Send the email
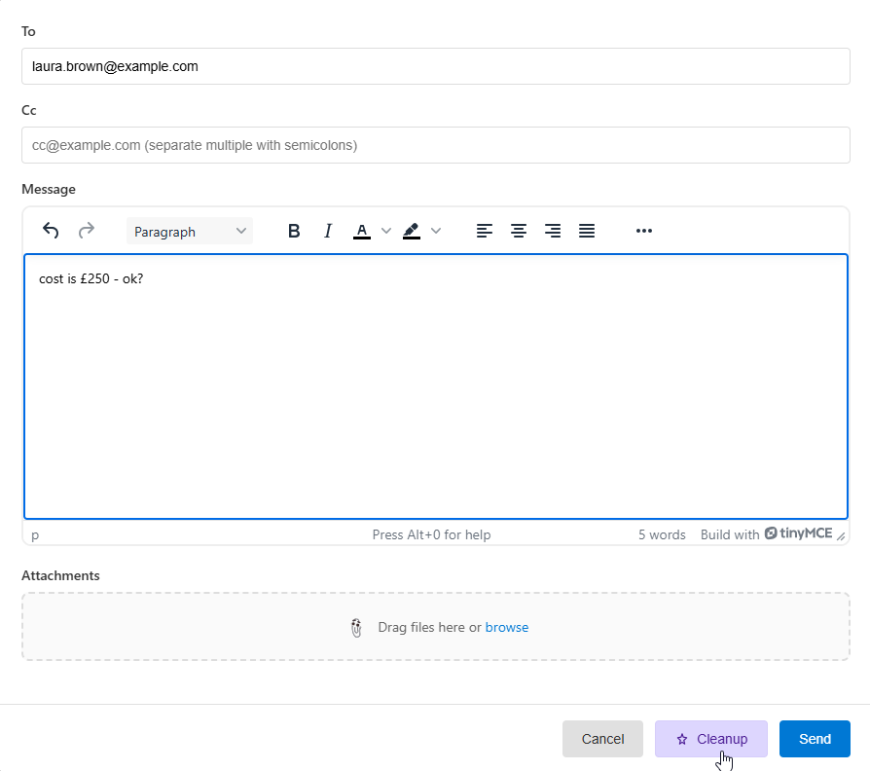The image size is (870, 771). pos(815,739)
